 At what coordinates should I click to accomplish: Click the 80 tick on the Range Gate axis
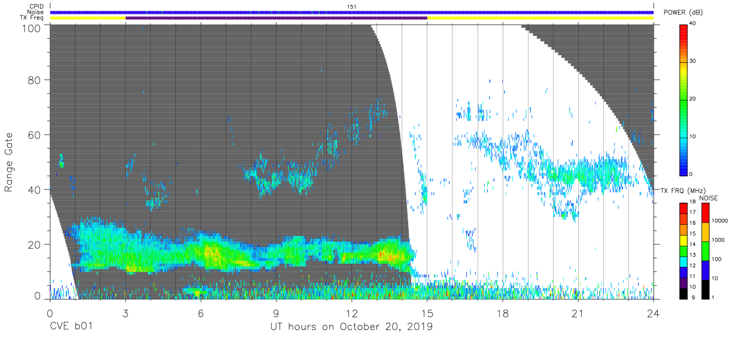pyautogui.click(x=35, y=80)
